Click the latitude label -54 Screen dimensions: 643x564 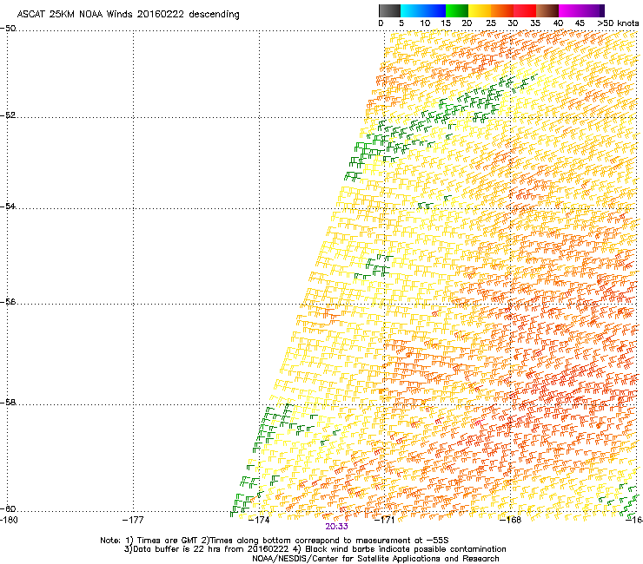[x=8, y=206]
